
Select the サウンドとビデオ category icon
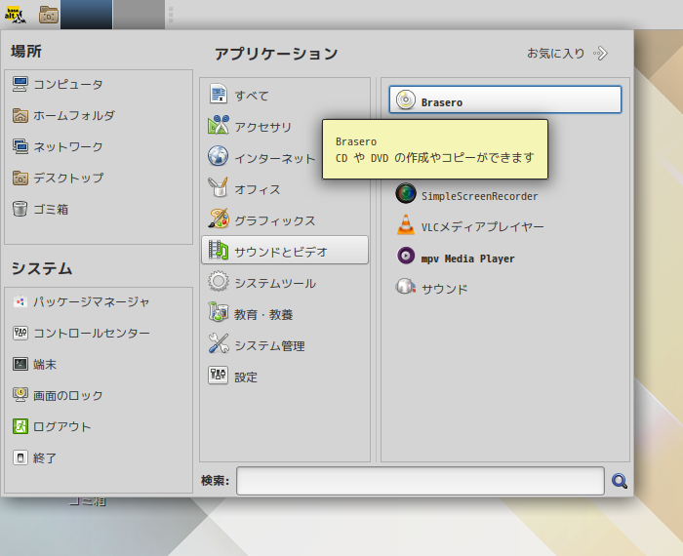pyautogui.click(x=218, y=250)
